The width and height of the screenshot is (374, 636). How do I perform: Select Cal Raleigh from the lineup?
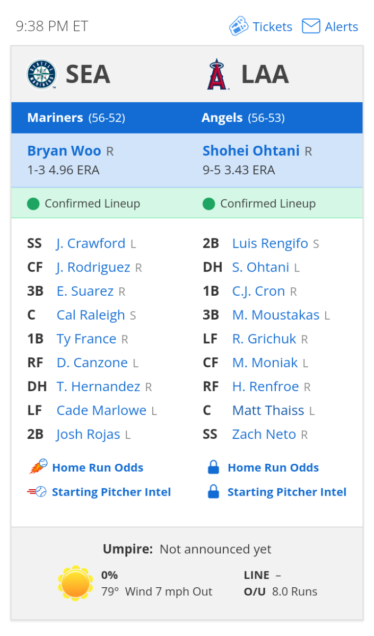[x=91, y=315]
